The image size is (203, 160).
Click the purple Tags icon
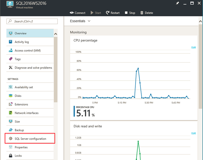11,59
